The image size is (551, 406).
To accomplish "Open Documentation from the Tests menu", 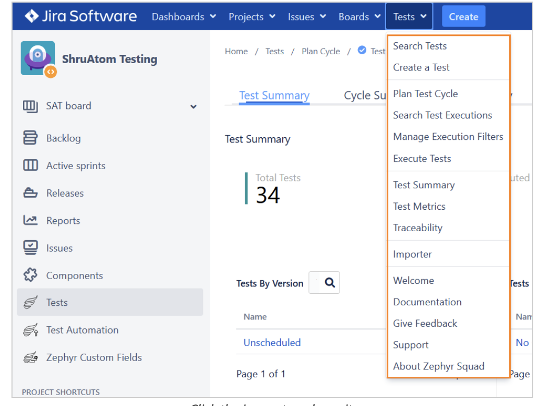I will pos(427,302).
